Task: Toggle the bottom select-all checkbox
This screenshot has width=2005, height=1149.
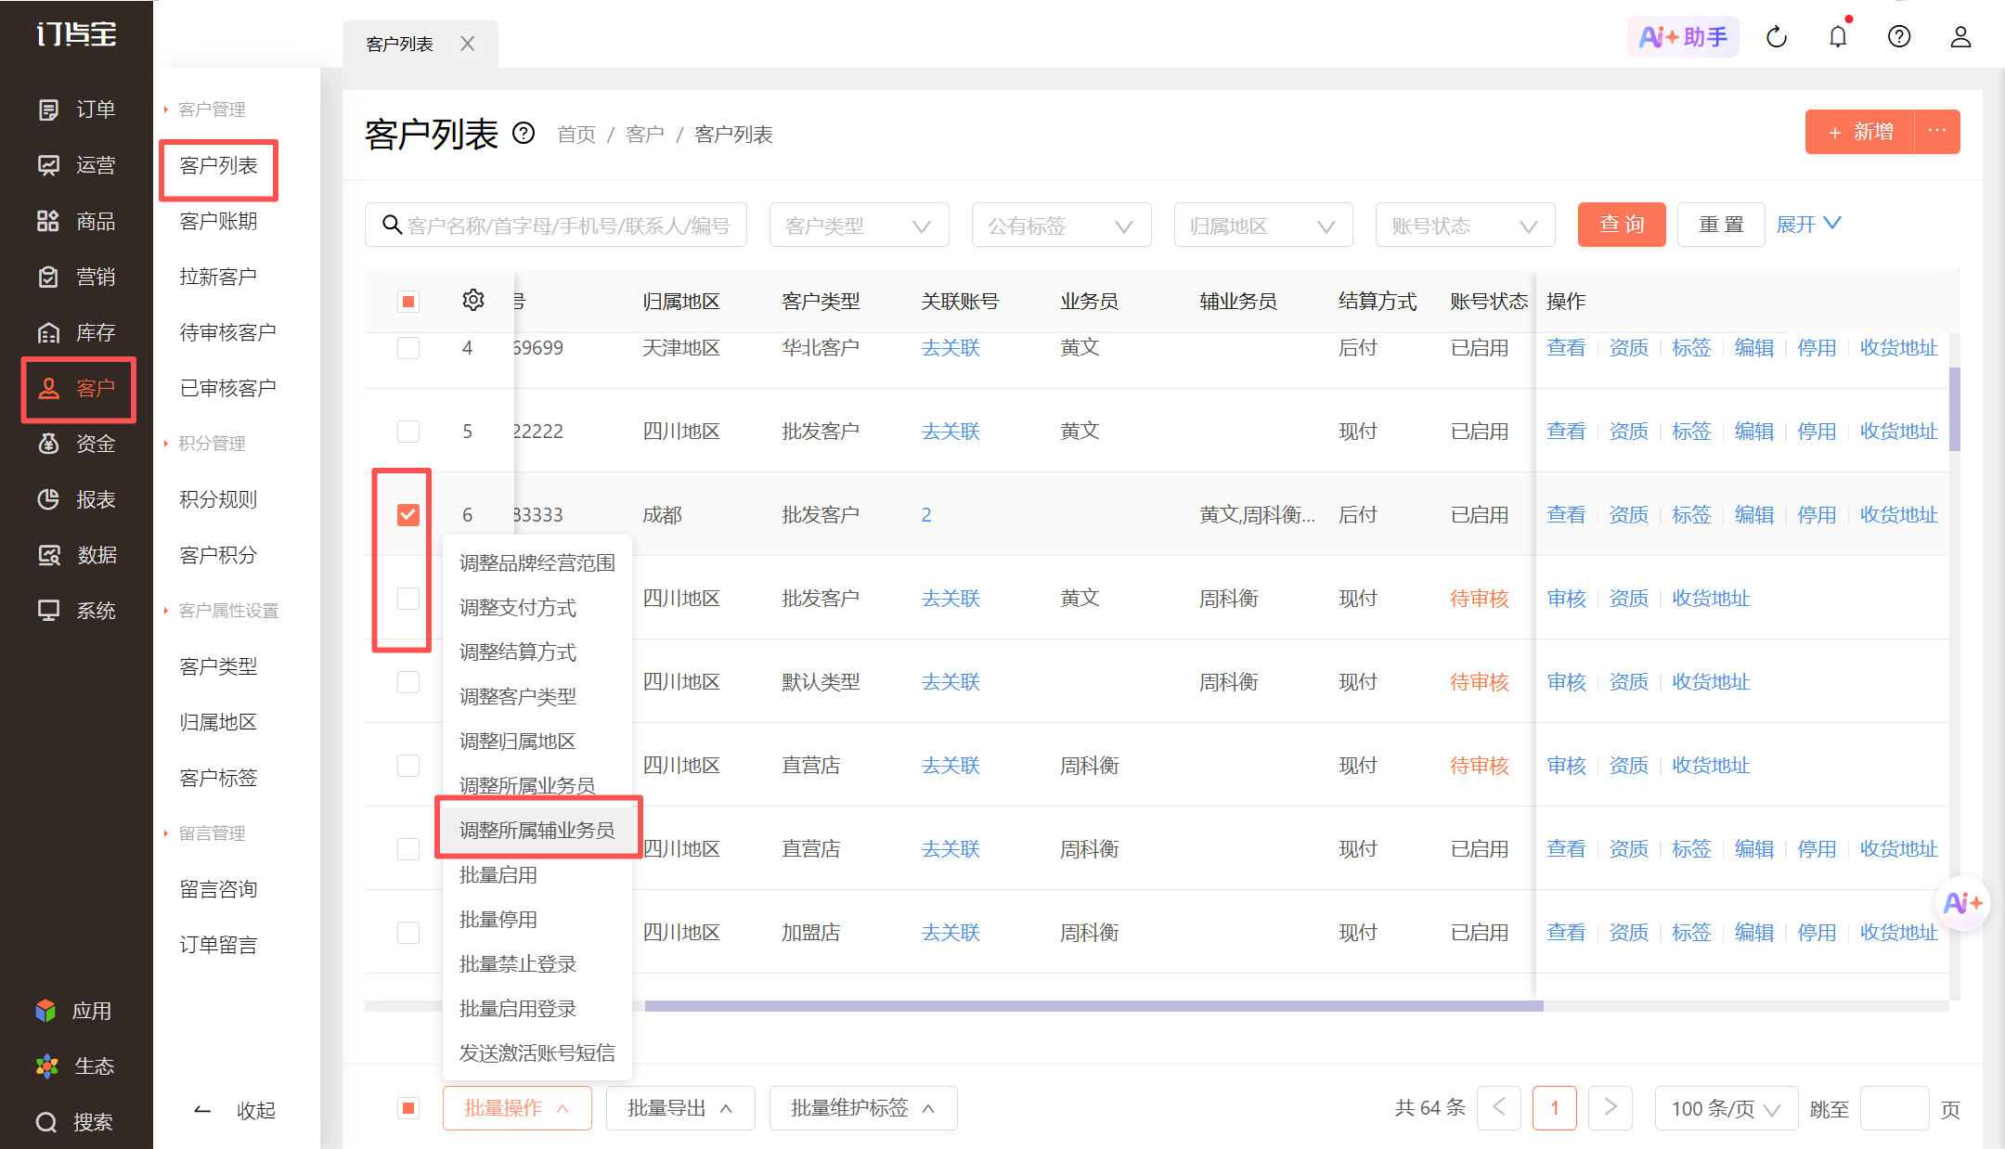Action: (x=408, y=1108)
